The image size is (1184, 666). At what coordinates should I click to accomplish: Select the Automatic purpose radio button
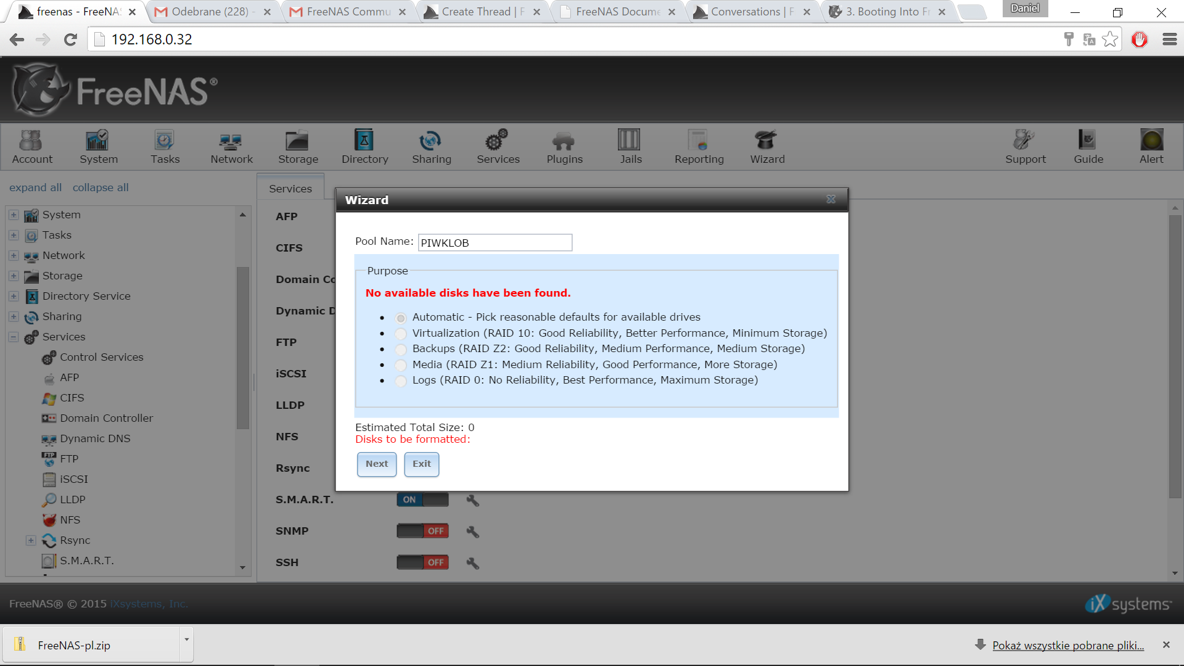point(401,318)
